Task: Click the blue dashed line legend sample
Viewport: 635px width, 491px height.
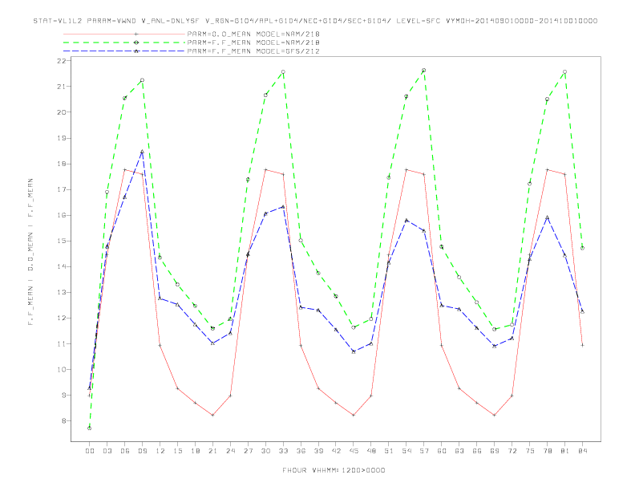Action: (x=124, y=51)
